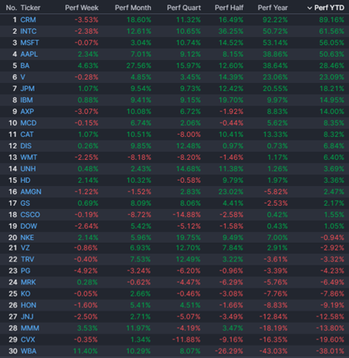Select HON's -9.19% Perf YTD value

tap(332, 305)
